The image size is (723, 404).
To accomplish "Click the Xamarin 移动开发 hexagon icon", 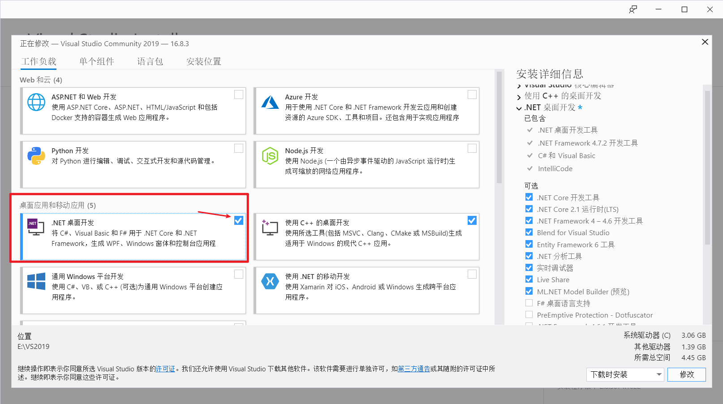I will [x=270, y=281].
